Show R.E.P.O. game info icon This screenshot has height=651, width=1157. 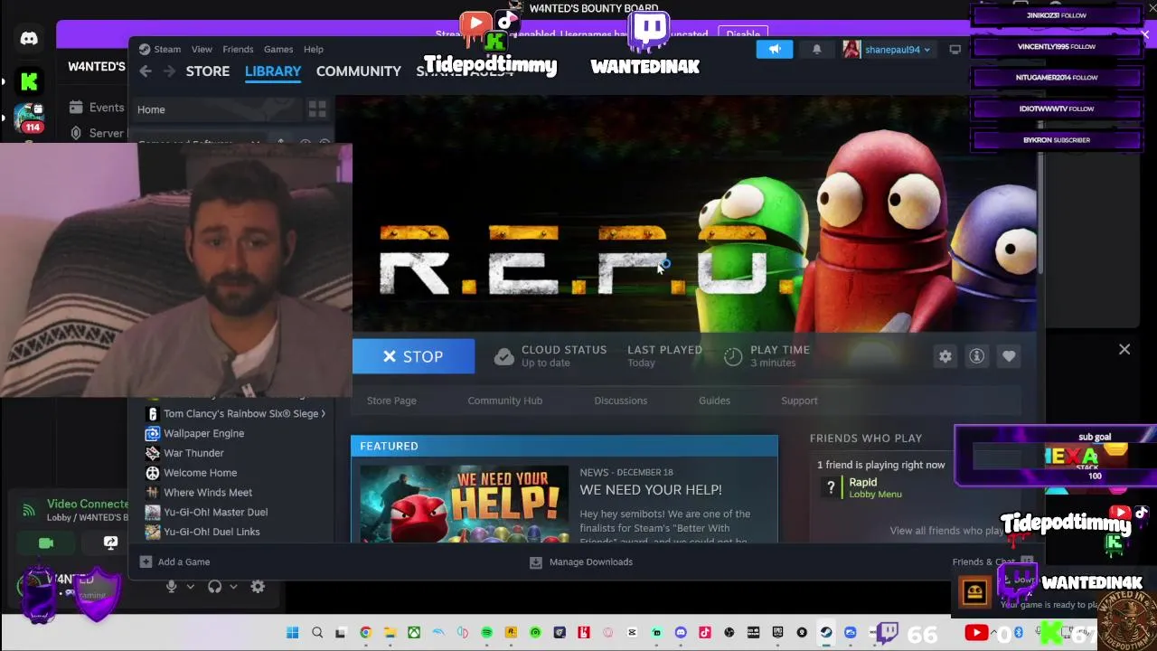tap(976, 356)
